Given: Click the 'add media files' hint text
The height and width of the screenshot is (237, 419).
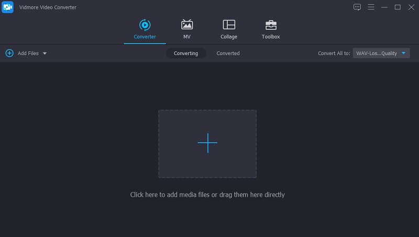Looking at the screenshot, I should [207, 195].
